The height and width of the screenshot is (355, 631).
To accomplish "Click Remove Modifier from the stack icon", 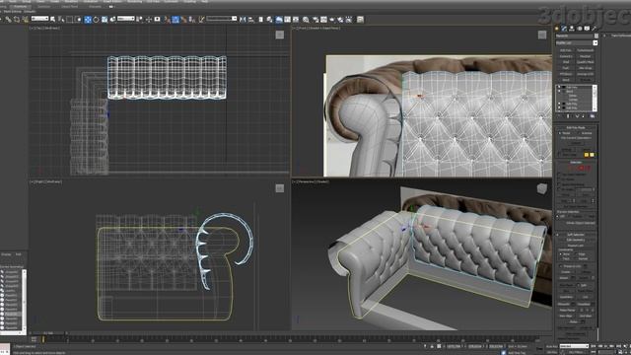I will click(584, 116).
